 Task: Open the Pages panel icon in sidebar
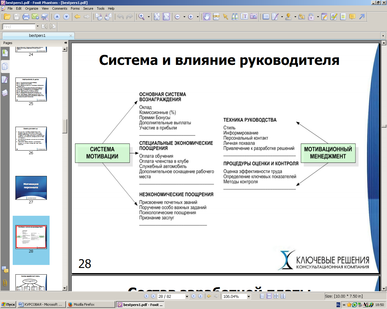pyautogui.click(x=5, y=66)
